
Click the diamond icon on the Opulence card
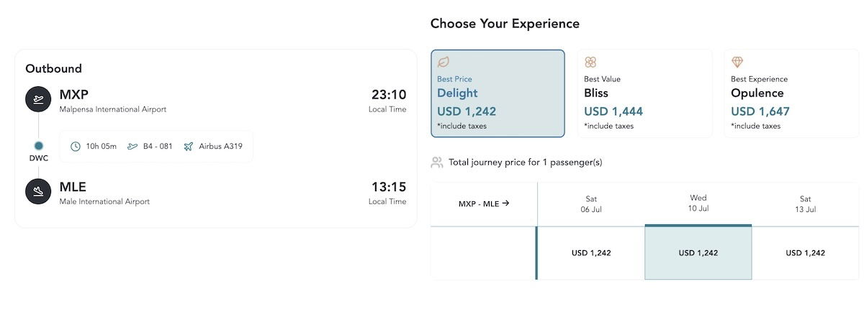737,63
